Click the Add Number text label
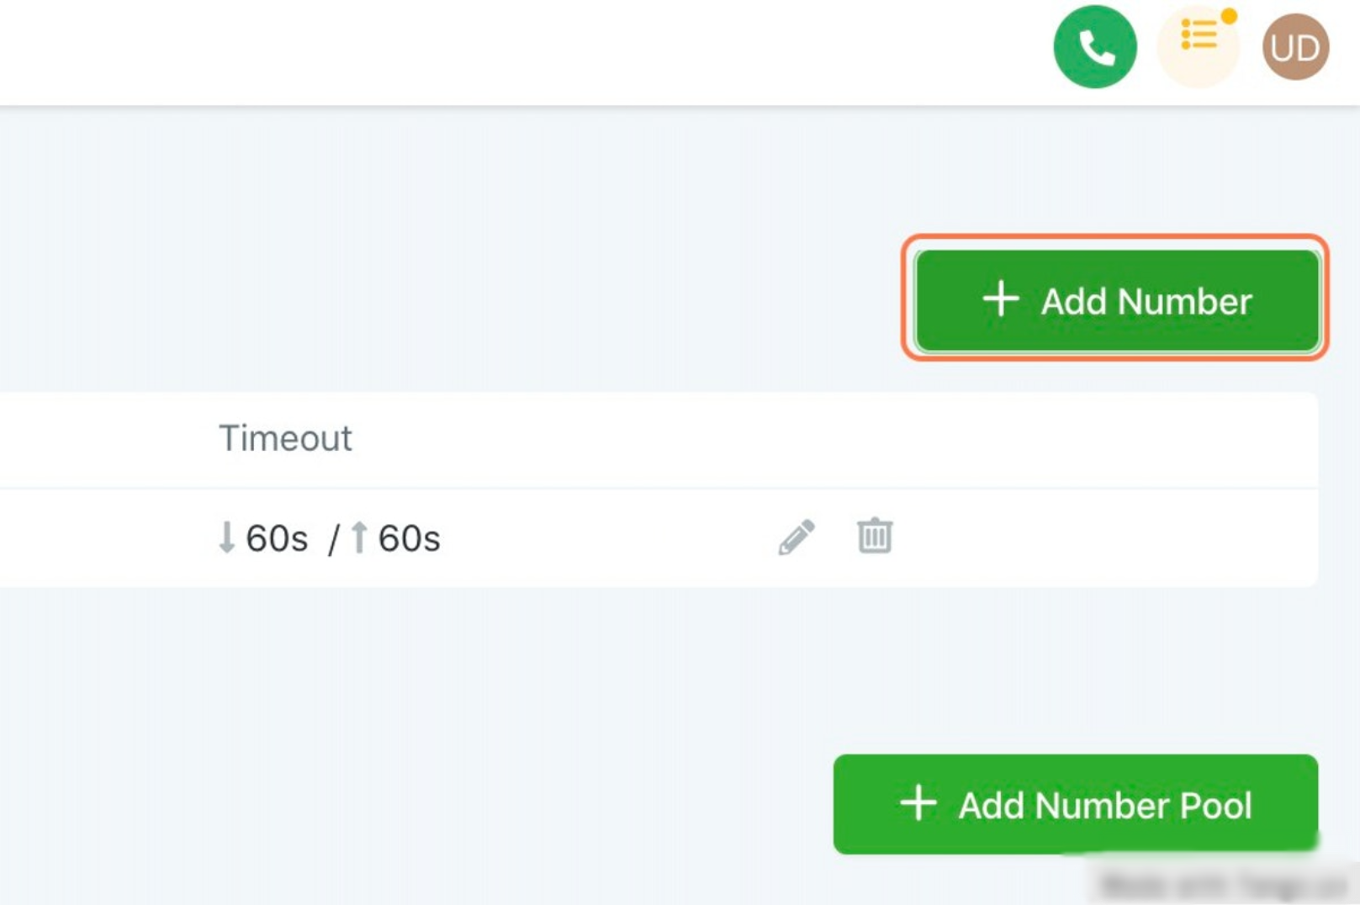 click(1146, 301)
